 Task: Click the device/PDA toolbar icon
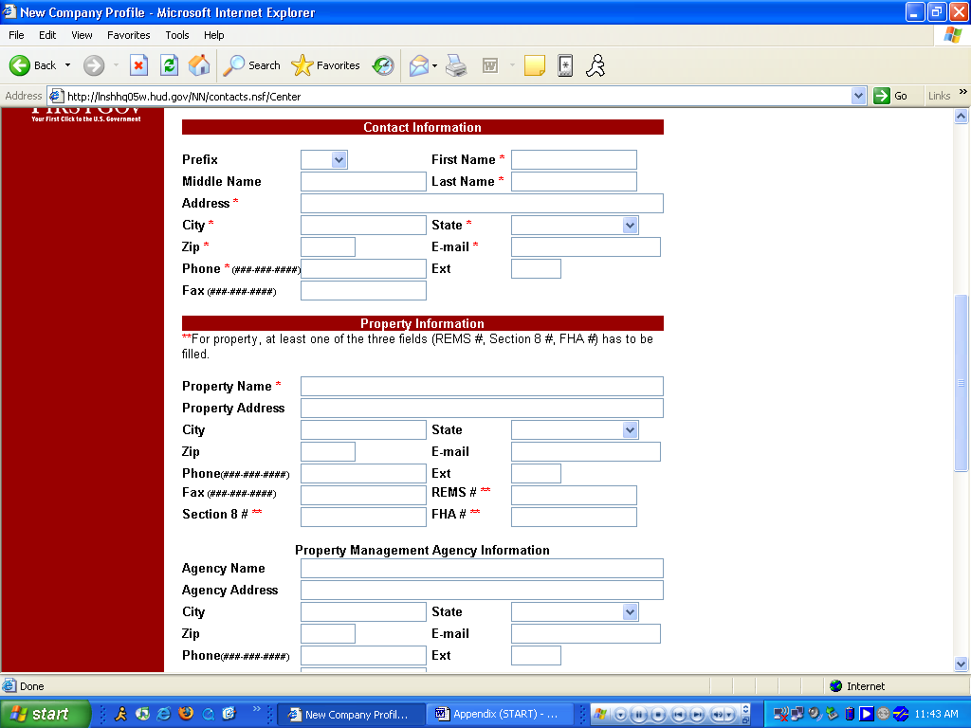[x=565, y=65]
